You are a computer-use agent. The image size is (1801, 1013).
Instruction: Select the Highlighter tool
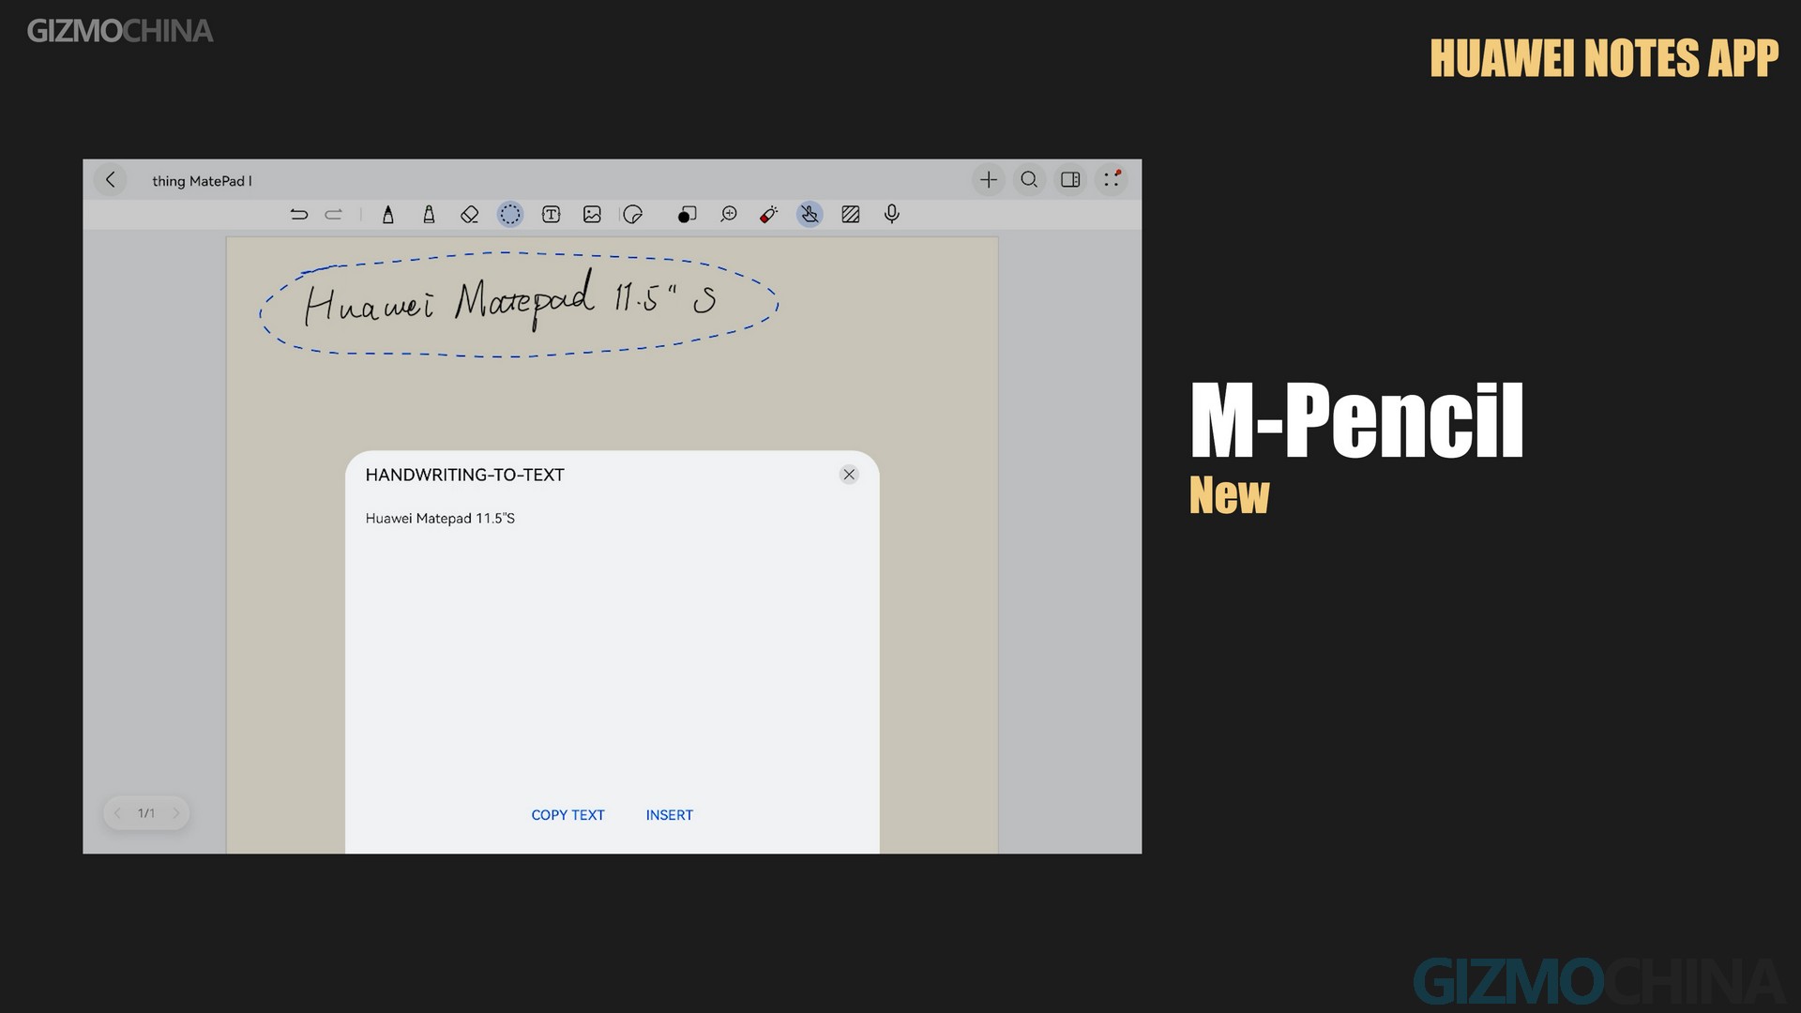[429, 214]
